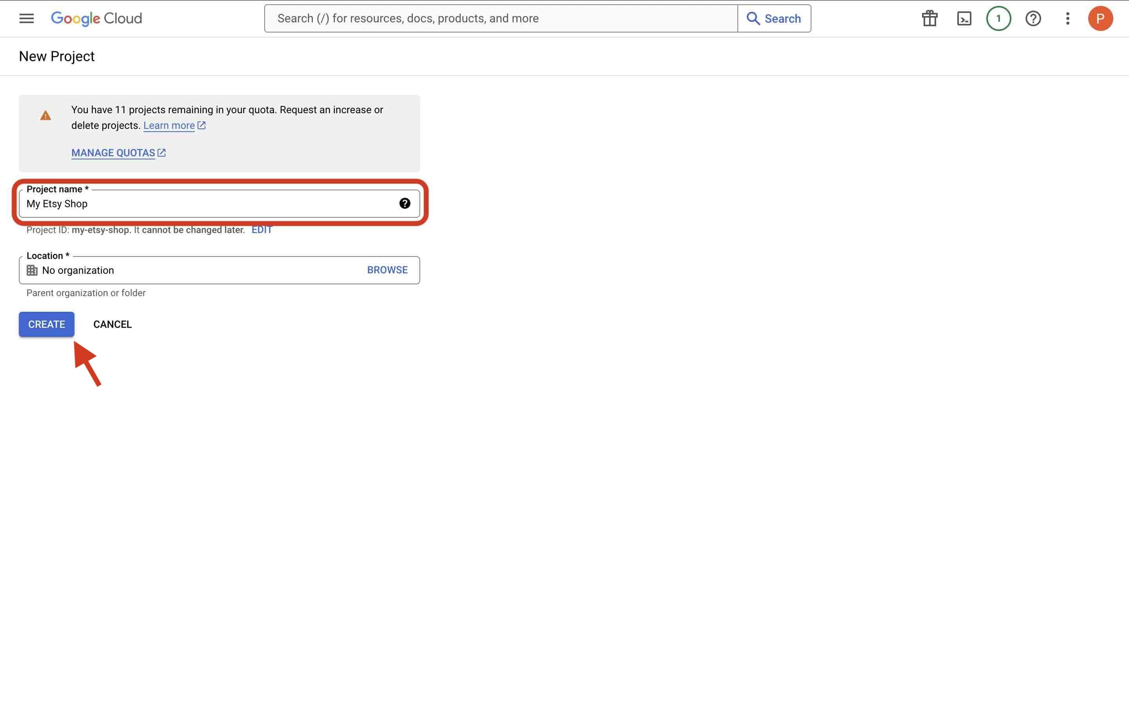The image size is (1129, 705).
Task: Open Help via the question mark icon
Action: (1033, 18)
